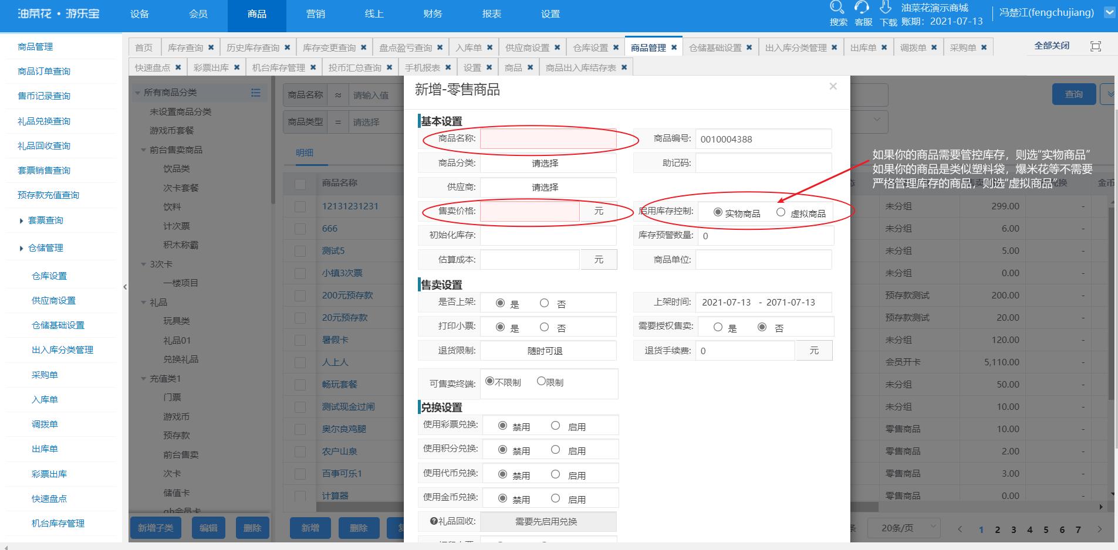Go to next page arrow
The height and width of the screenshot is (550, 1118).
click(1100, 529)
